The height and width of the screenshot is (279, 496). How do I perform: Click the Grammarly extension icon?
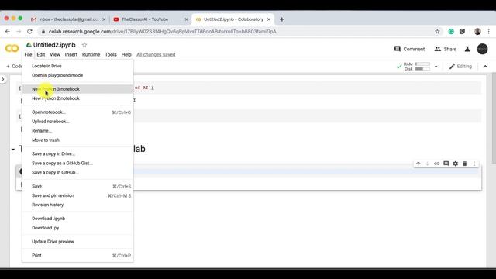(451, 31)
